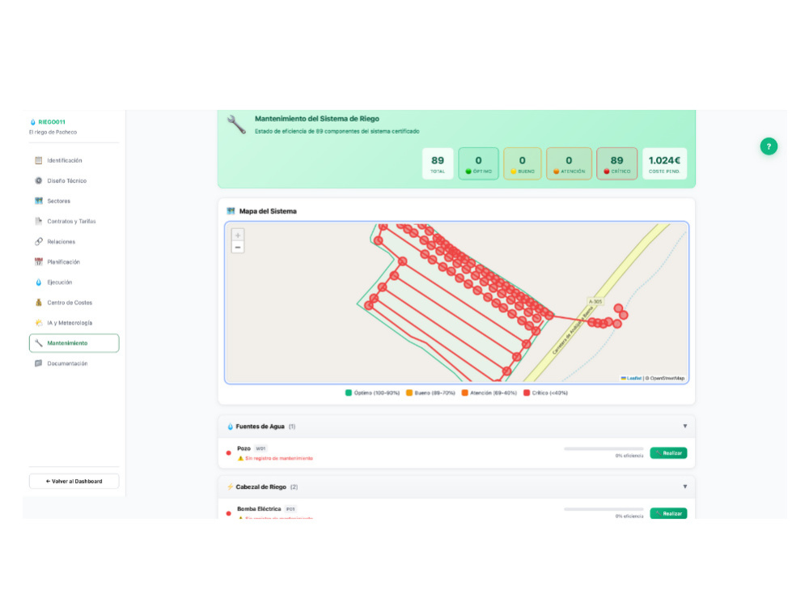The width and height of the screenshot is (809, 607).
Task: Filter by the Bueno status card
Action: tap(522, 163)
